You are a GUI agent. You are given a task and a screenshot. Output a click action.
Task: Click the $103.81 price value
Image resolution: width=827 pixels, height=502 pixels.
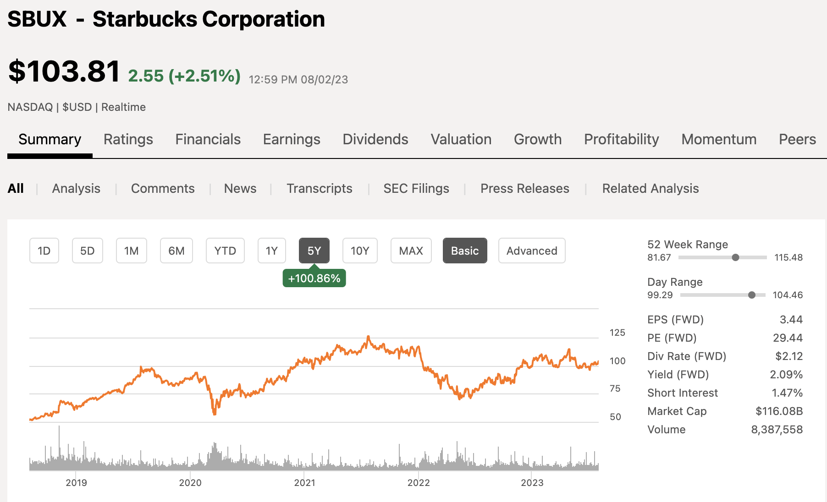(64, 71)
